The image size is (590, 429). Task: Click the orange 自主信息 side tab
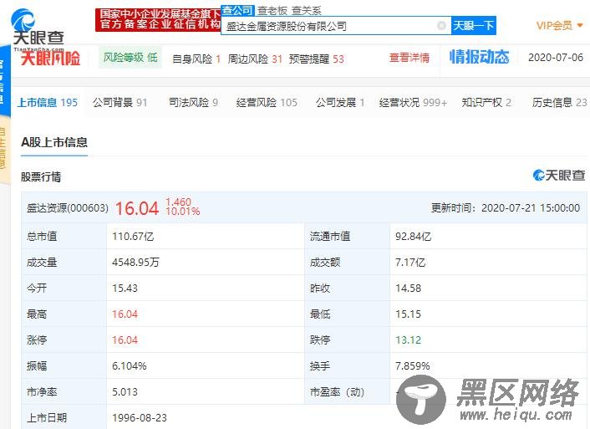(x=4, y=150)
